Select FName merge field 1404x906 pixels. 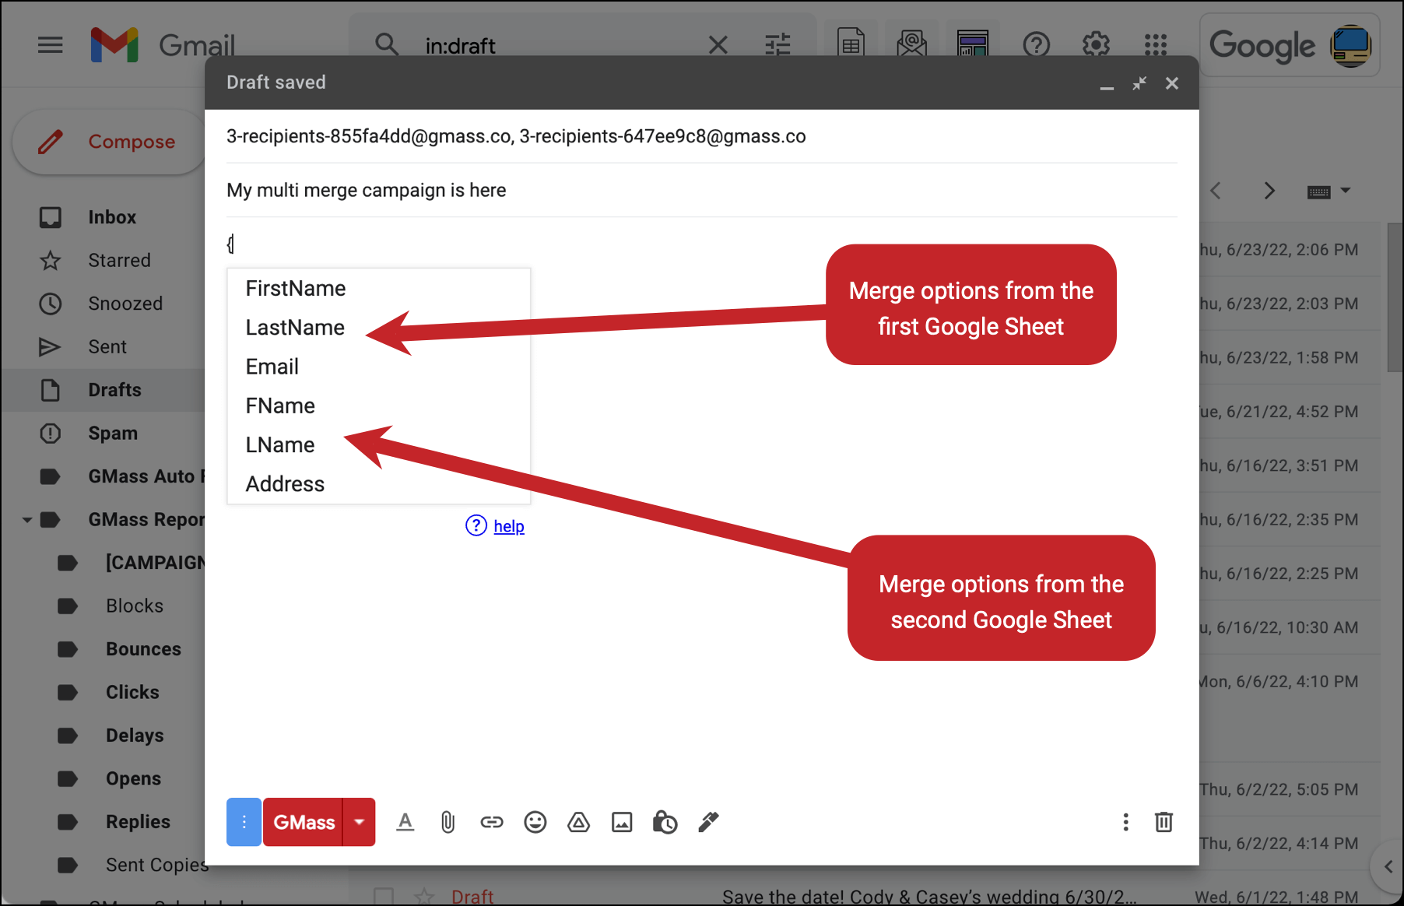pyautogui.click(x=378, y=406)
